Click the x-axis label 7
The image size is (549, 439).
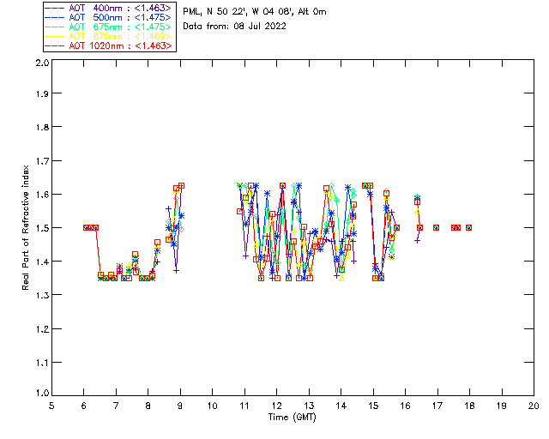point(116,406)
